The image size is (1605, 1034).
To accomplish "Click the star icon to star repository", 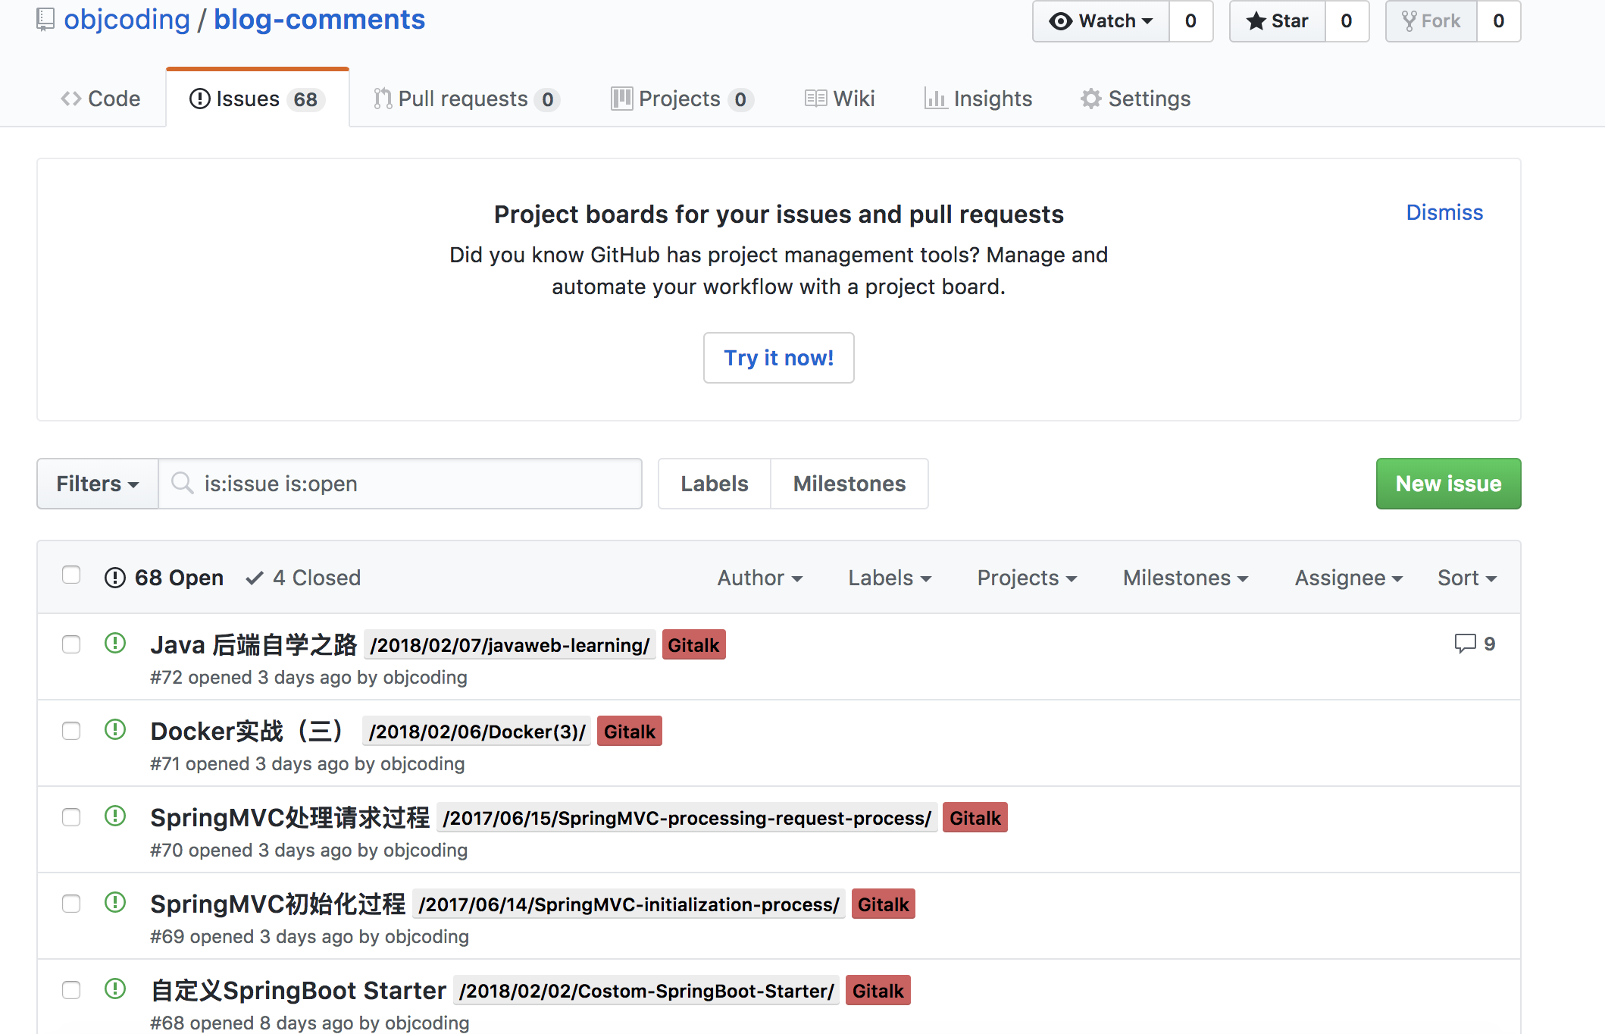I will tap(1256, 21).
